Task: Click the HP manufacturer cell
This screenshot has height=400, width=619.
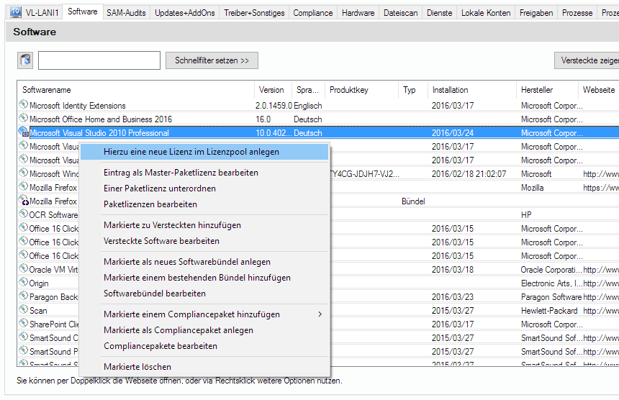Action: 526,215
